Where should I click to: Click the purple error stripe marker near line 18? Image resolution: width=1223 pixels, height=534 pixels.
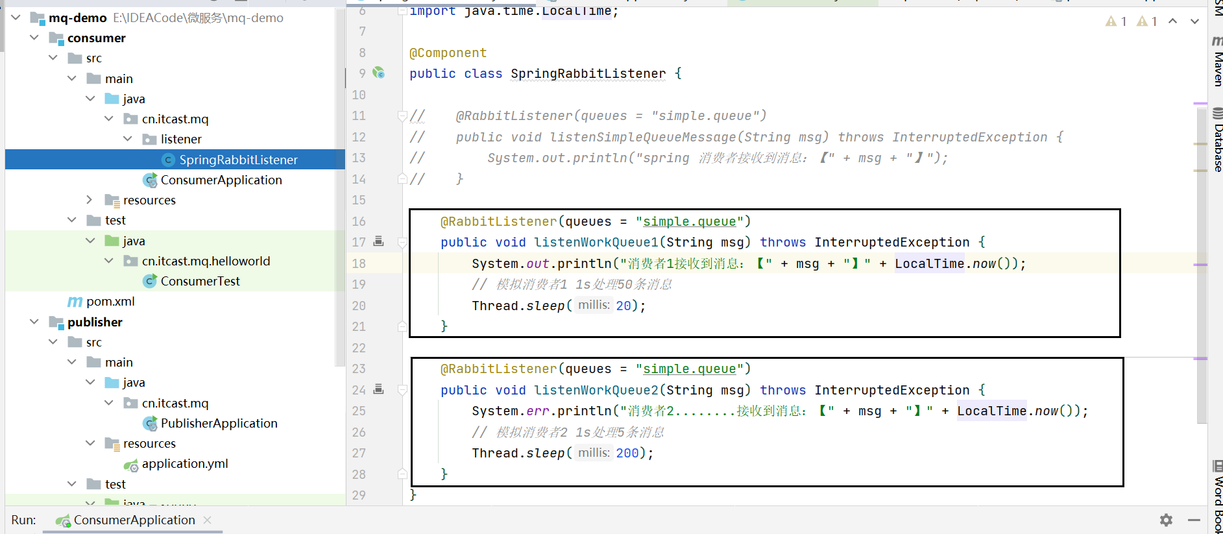[x=1200, y=265]
